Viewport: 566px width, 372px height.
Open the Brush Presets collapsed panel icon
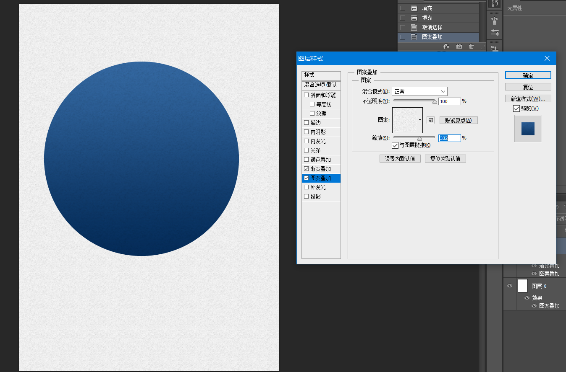[495, 20]
